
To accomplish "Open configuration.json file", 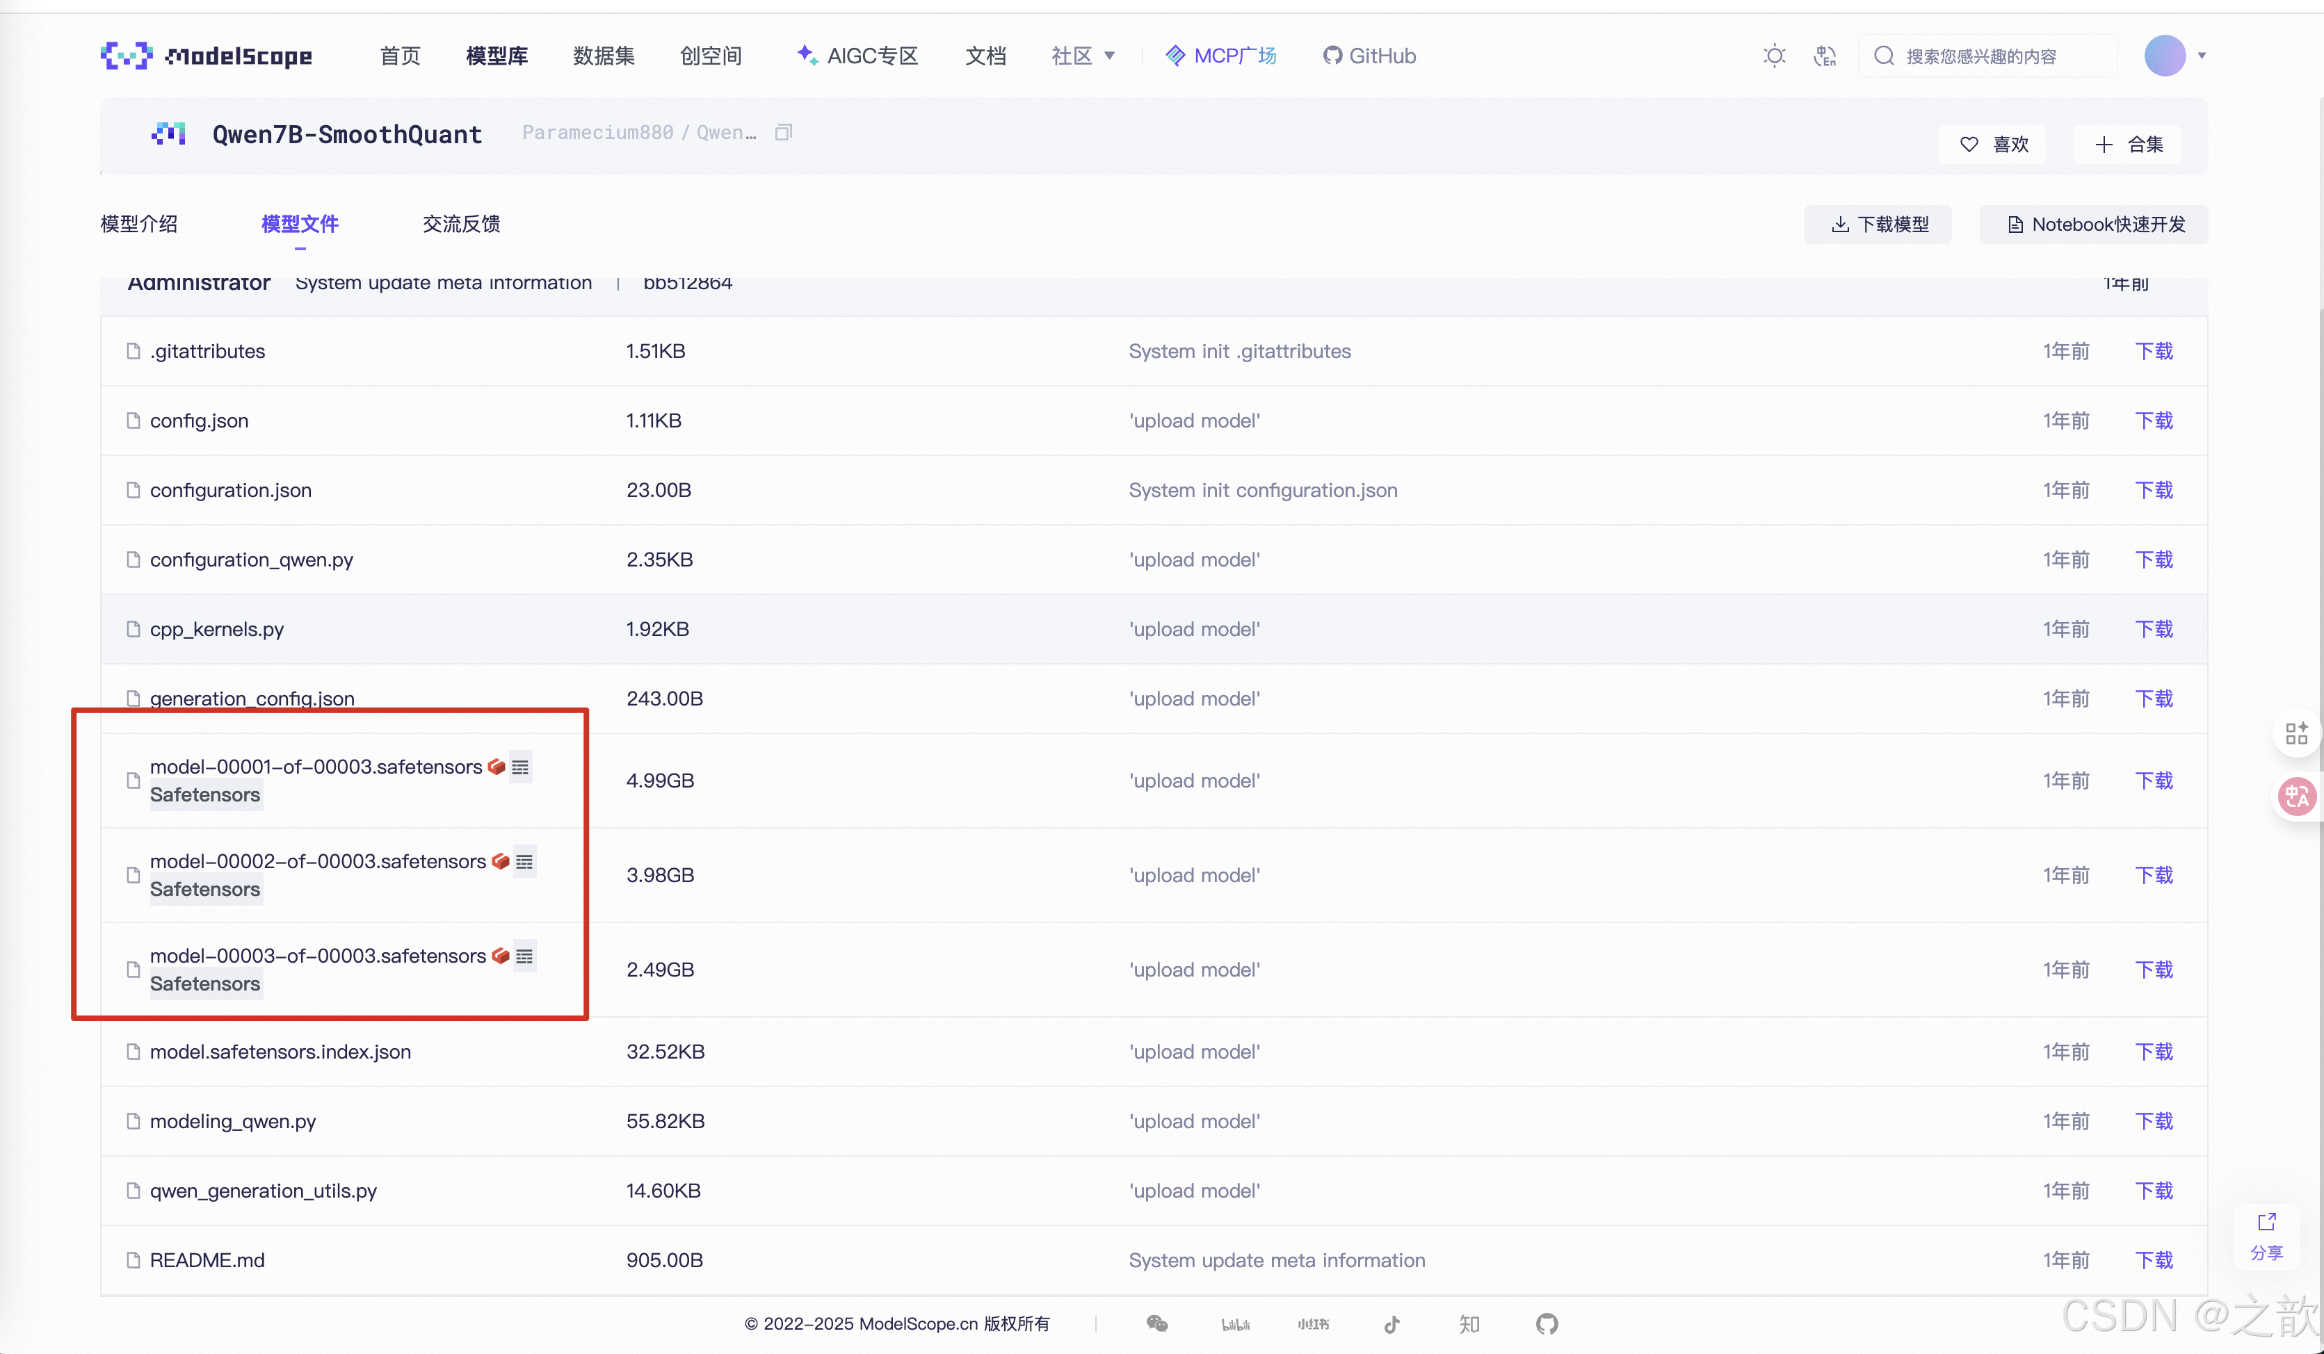I will tap(231, 490).
